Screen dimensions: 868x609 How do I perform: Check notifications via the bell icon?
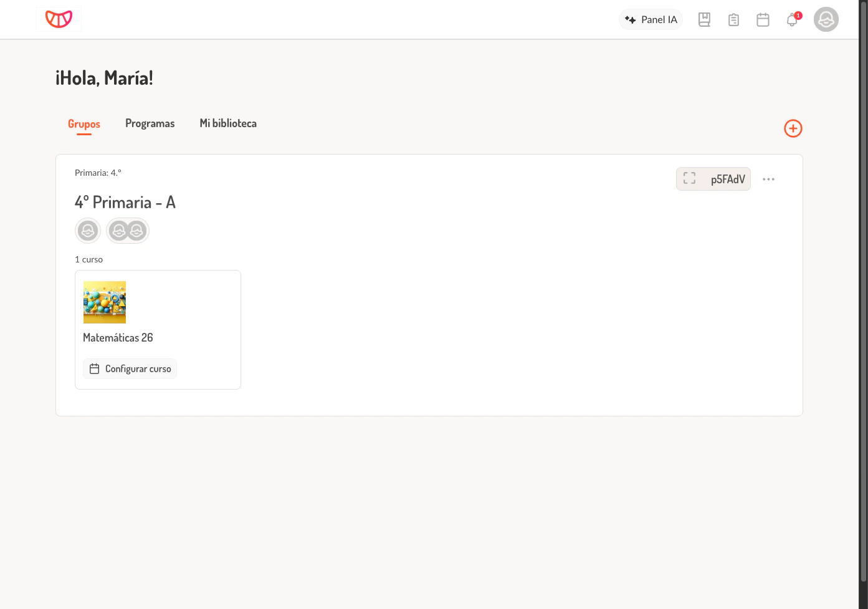791,19
